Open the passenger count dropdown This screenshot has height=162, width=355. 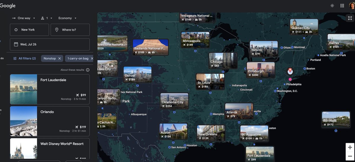click(x=46, y=18)
